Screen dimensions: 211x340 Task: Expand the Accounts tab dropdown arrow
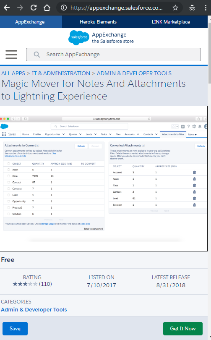click(138, 134)
